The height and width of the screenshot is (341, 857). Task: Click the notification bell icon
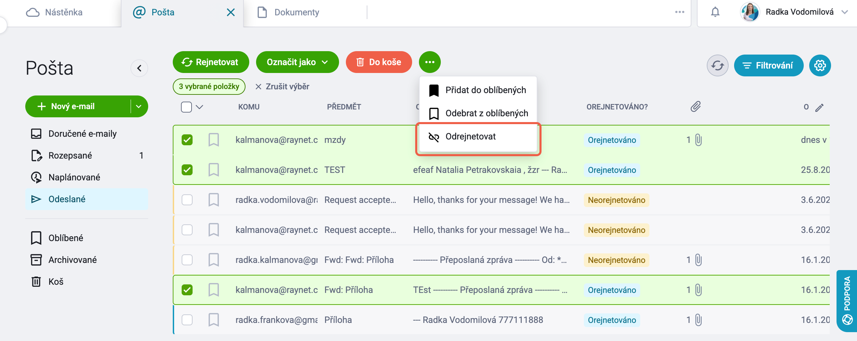715,12
